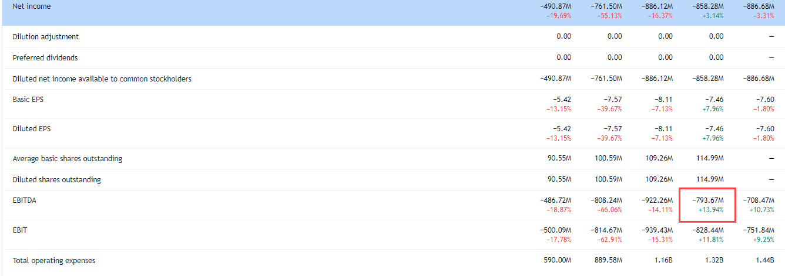Image resolution: width=785 pixels, height=276 pixels.
Task: Click the Basic EPS row label
Action: pos(28,100)
